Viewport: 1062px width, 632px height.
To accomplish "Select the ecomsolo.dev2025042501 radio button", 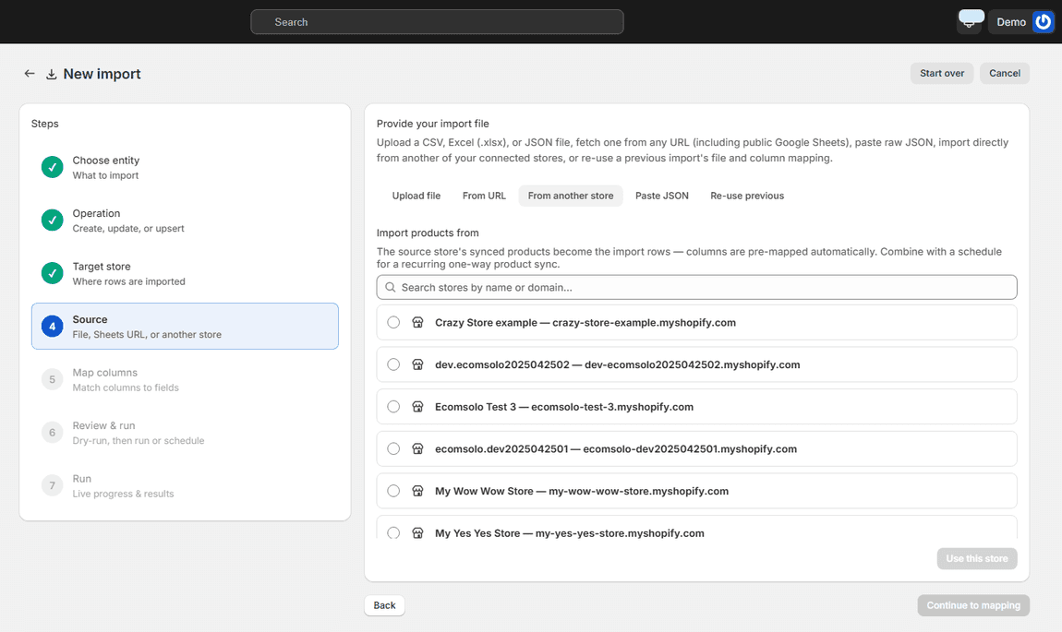I will 393,448.
